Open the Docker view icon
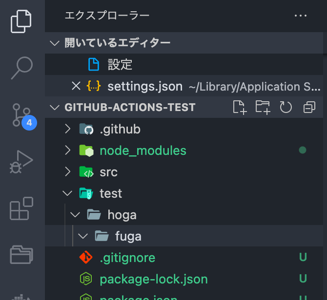 pos(21,297)
